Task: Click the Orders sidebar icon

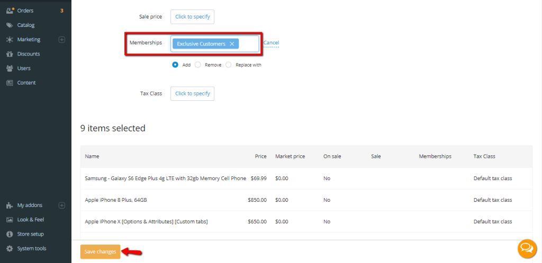Action: point(10,11)
